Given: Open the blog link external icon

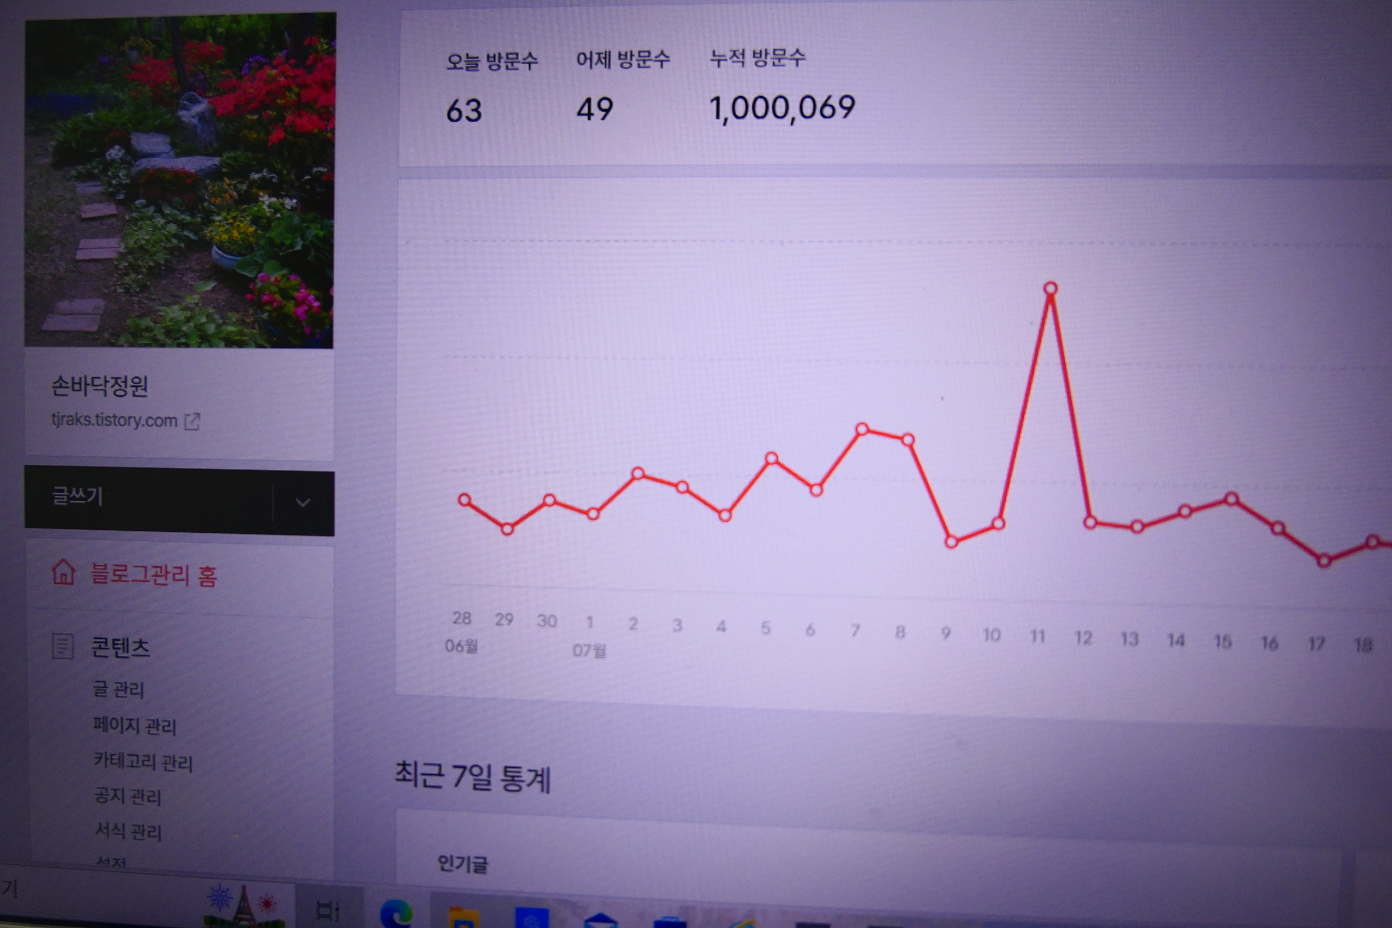Looking at the screenshot, I should pos(192,421).
